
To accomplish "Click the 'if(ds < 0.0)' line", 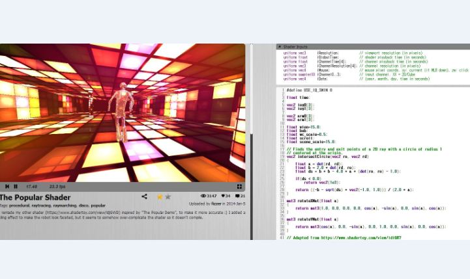I will coord(308,179).
